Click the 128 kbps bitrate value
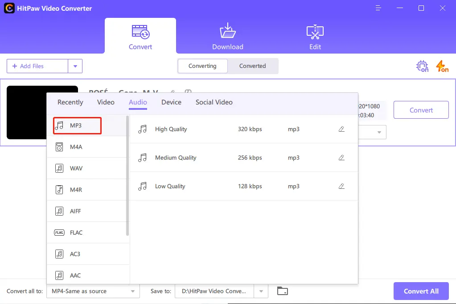 pyautogui.click(x=250, y=186)
